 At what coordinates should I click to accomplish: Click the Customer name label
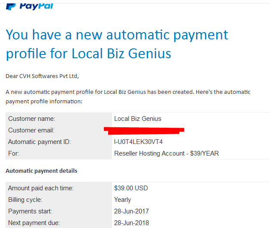31,119
